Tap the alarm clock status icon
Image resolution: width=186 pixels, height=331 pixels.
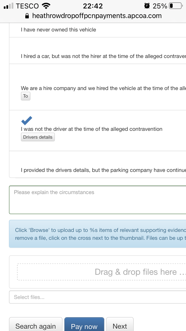147,6
